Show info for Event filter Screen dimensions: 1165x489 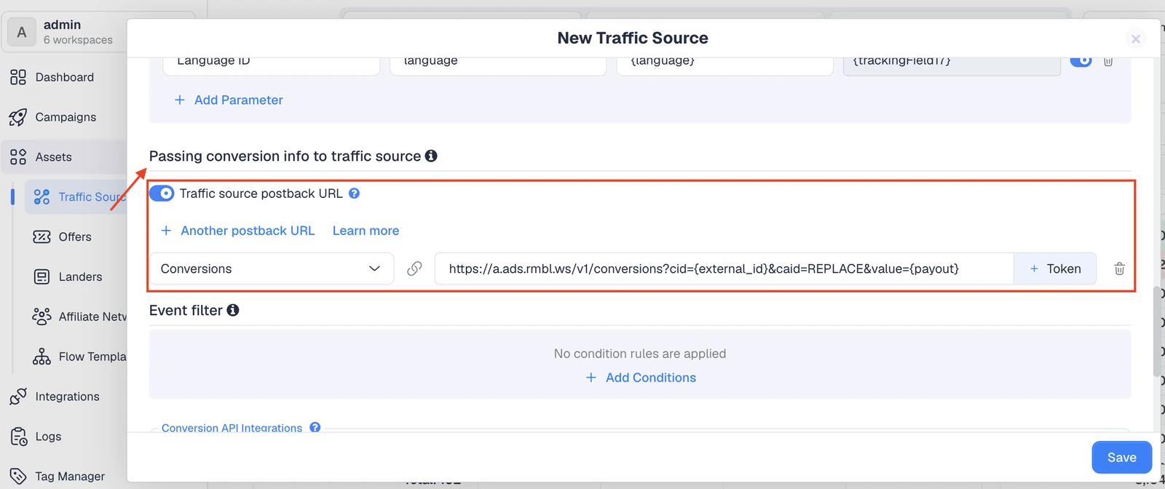tap(233, 310)
